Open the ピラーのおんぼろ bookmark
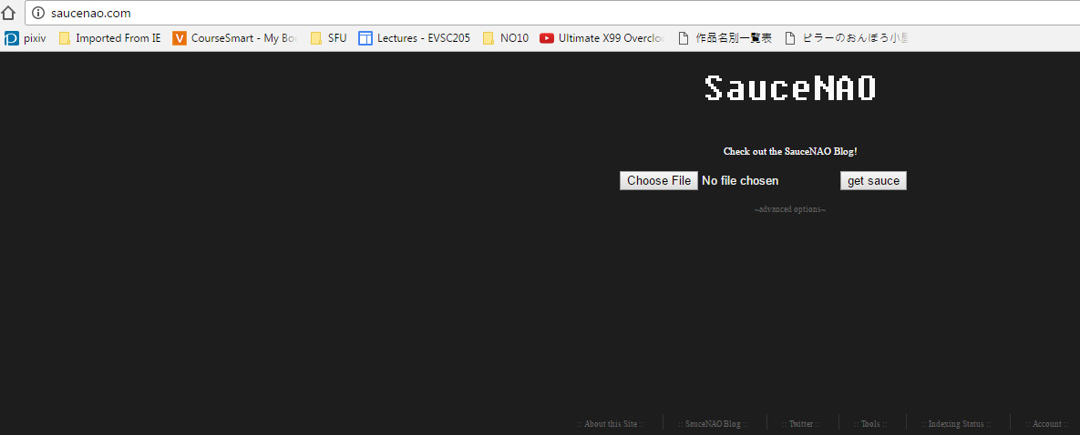The height and width of the screenshot is (435, 1080). (x=847, y=38)
